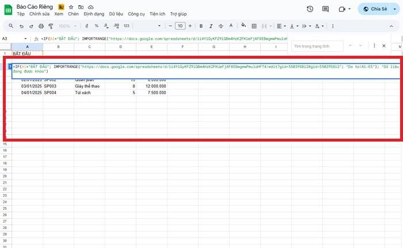Screen dimensions: 403x248
Task: Click the Print icon
Action: click(x=42, y=26)
